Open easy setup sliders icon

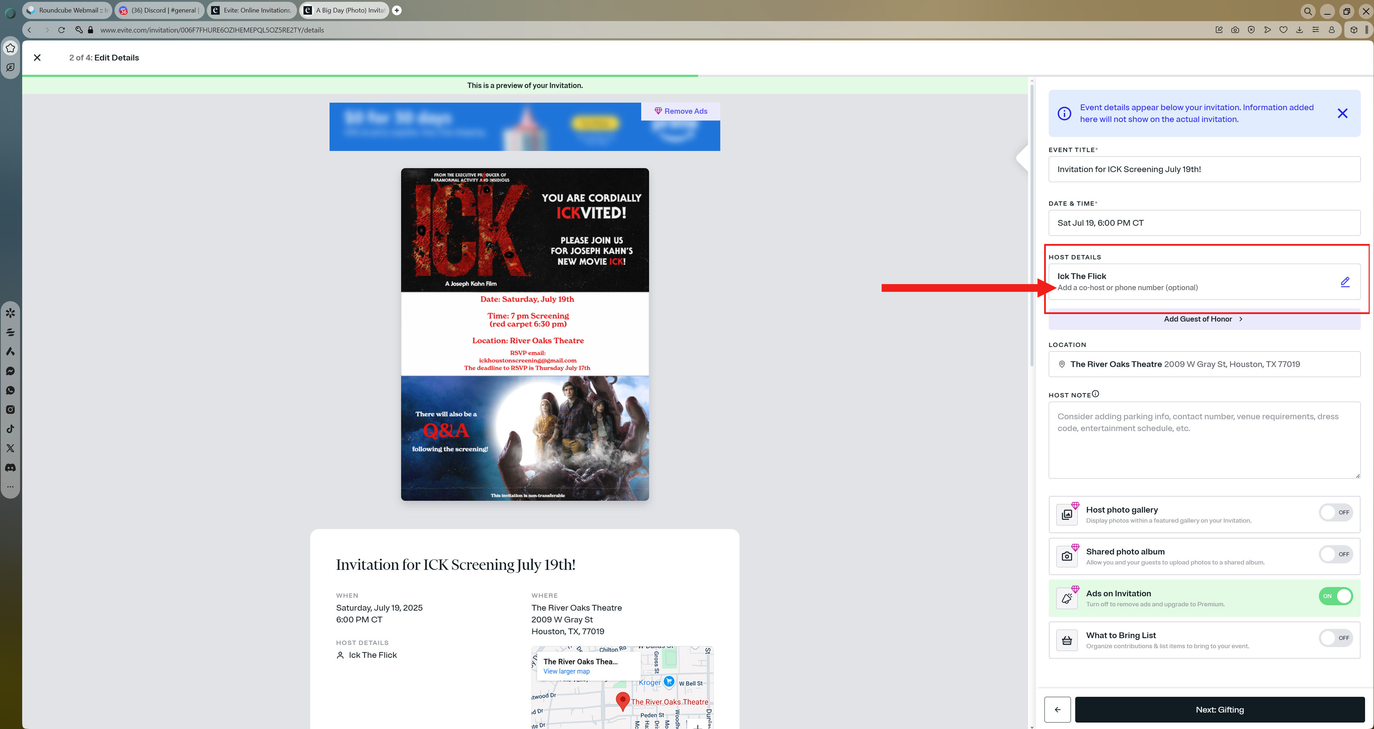coord(1316,30)
